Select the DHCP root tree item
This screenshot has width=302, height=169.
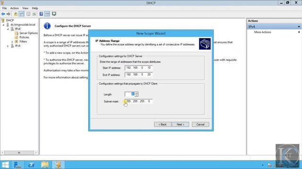(x=9, y=20)
